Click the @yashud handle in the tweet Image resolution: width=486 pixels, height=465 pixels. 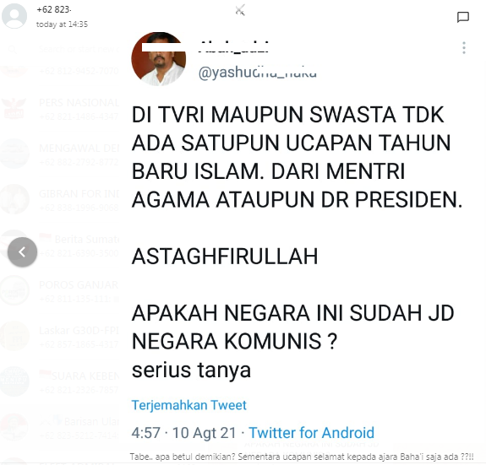tap(257, 73)
